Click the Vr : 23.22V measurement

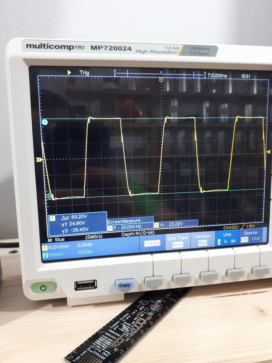pyautogui.click(x=171, y=224)
